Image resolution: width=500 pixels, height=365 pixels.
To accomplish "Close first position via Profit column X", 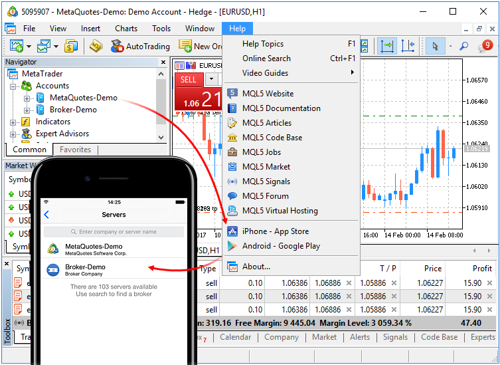I will [x=490, y=283].
